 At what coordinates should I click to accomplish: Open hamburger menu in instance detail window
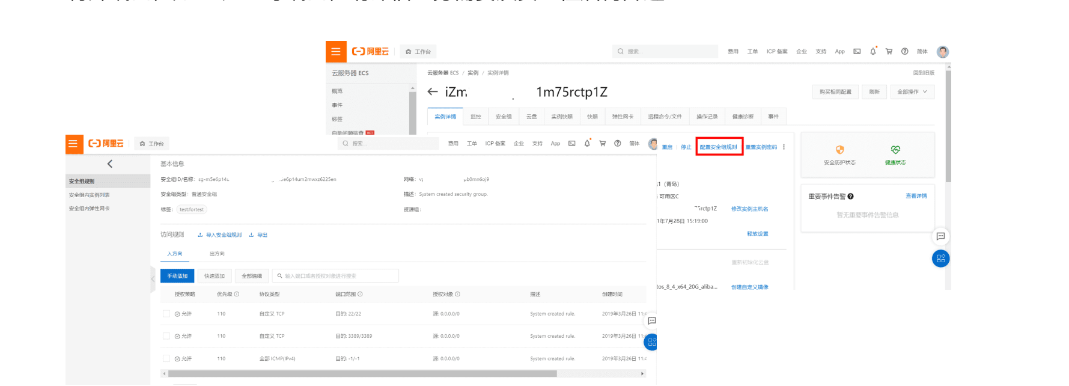click(x=336, y=52)
